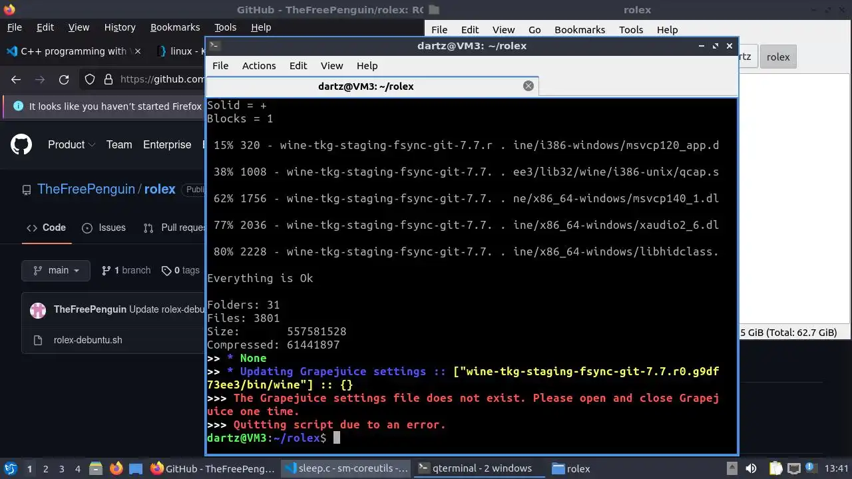This screenshot has width=852, height=479.
Task: Switch to workspace 3 in the pager
Action: (x=61, y=468)
